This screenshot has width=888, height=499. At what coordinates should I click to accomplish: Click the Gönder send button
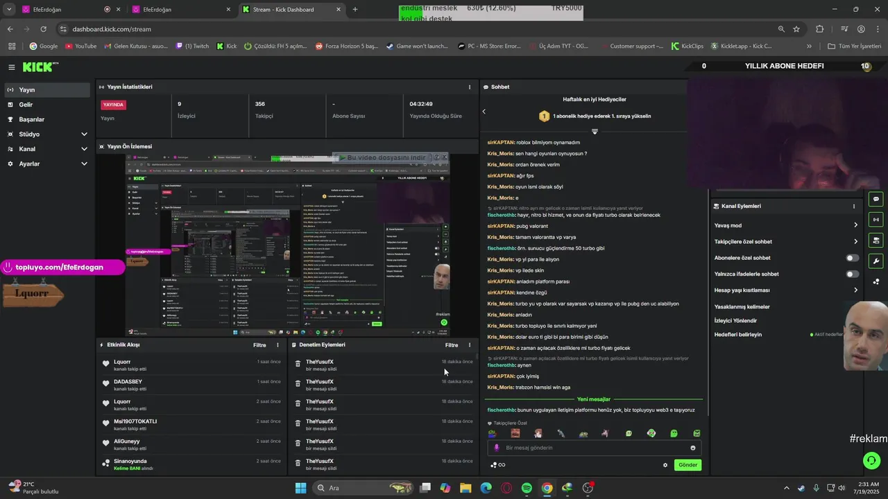pyautogui.click(x=688, y=465)
